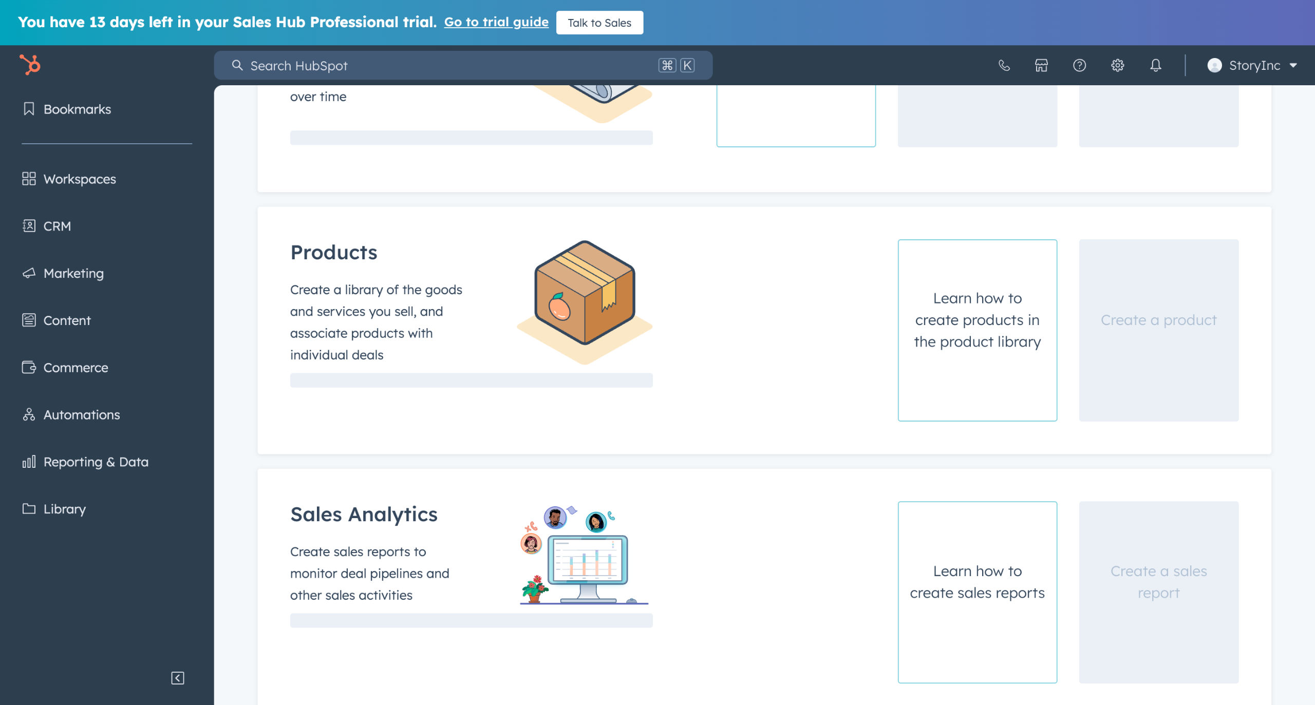Viewport: 1315px width, 705px height.
Task: Click the Sales Analytics monitor illustration
Action: (585, 555)
